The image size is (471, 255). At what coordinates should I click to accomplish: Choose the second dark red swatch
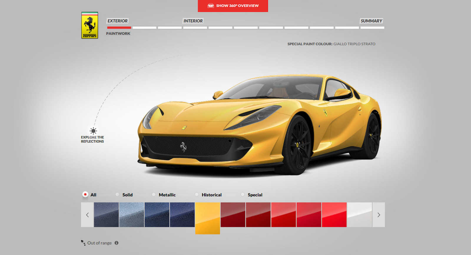(258, 215)
